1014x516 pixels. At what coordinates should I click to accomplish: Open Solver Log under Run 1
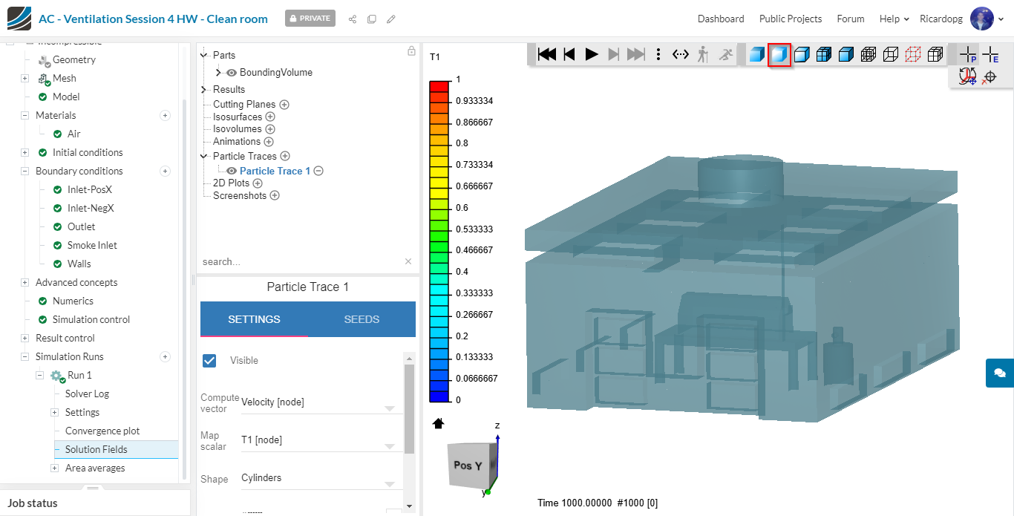[x=87, y=393]
